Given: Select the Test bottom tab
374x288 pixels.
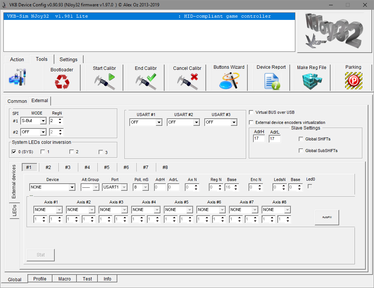Looking at the screenshot, I should (x=87, y=279).
